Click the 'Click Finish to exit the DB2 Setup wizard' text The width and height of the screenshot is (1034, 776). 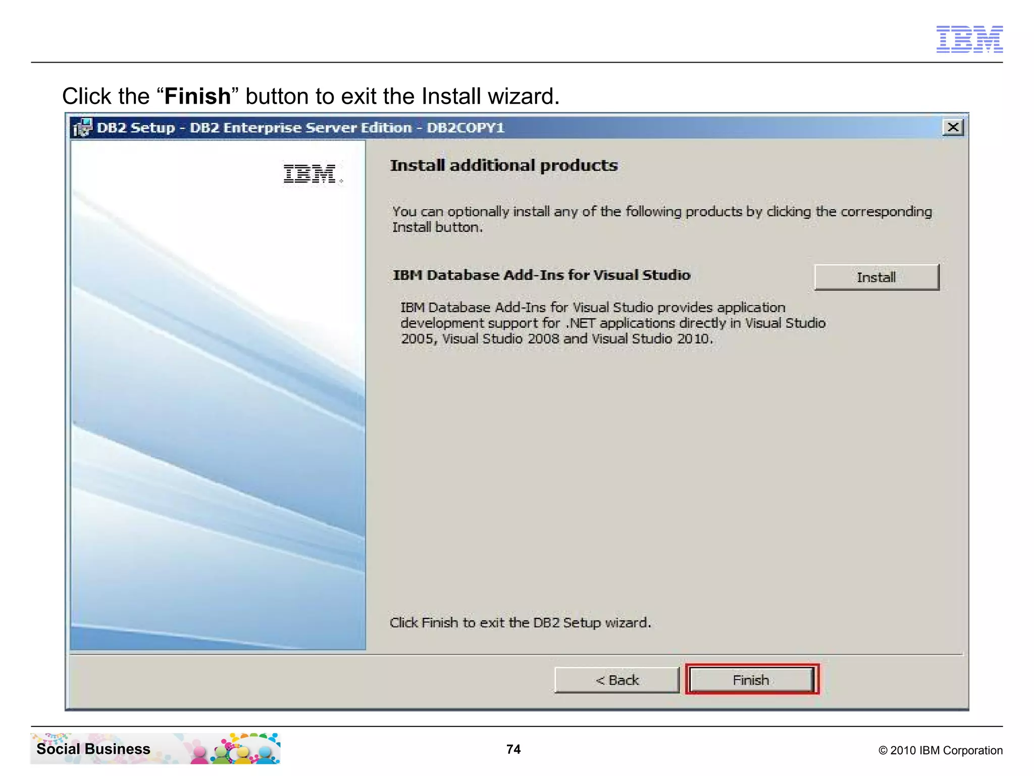(x=520, y=622)
